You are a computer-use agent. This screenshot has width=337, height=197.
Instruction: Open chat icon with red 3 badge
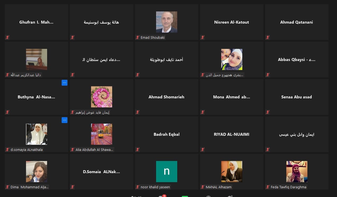[x=161, y=196]
